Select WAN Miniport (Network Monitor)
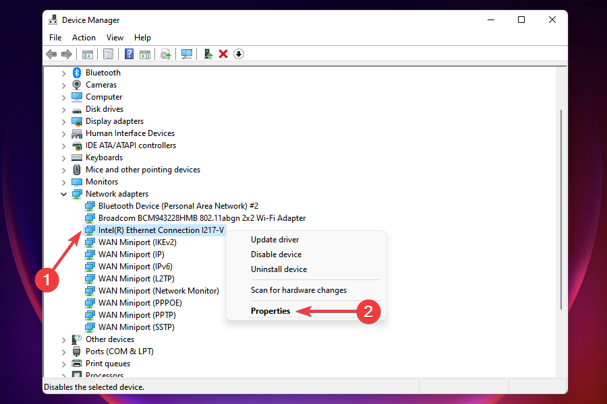This screenshot has height=404, width=607. (158, 291)
